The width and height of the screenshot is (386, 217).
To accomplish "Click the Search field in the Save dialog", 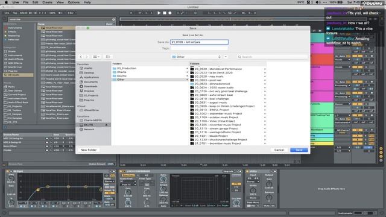I will [x=272, y=57].
